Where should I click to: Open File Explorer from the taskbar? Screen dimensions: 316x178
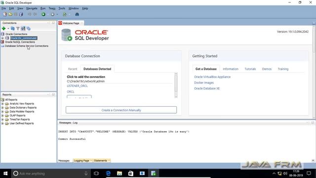coord(119,174)
